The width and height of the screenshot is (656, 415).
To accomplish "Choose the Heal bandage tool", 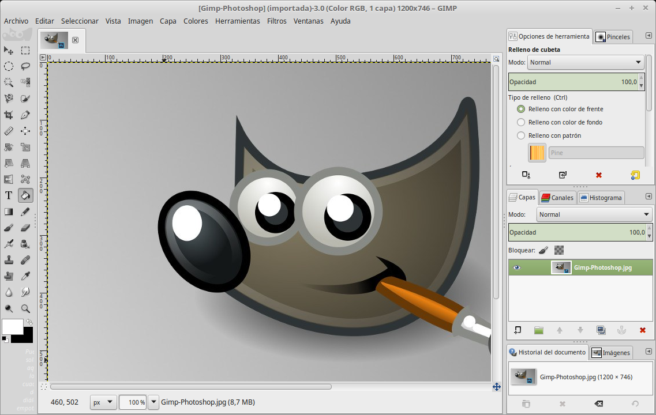I will point(25,260).
